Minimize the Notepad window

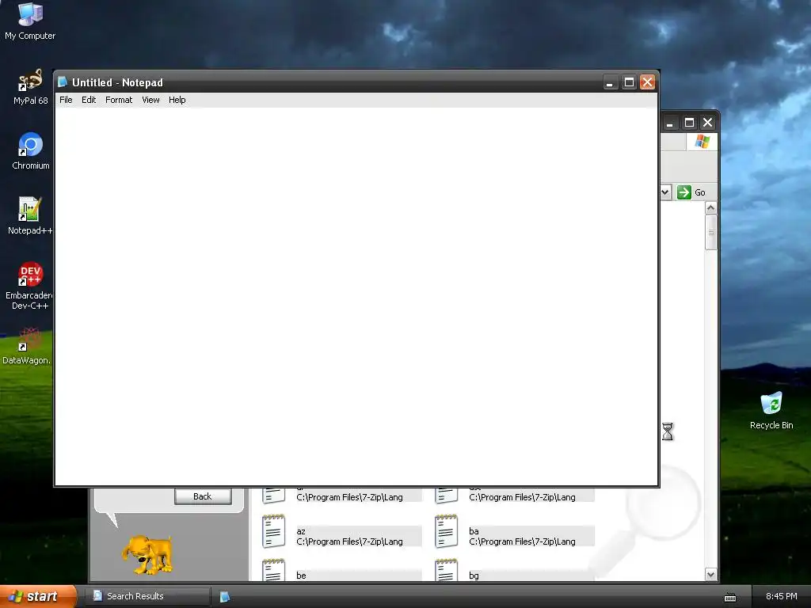pos(611,82)
